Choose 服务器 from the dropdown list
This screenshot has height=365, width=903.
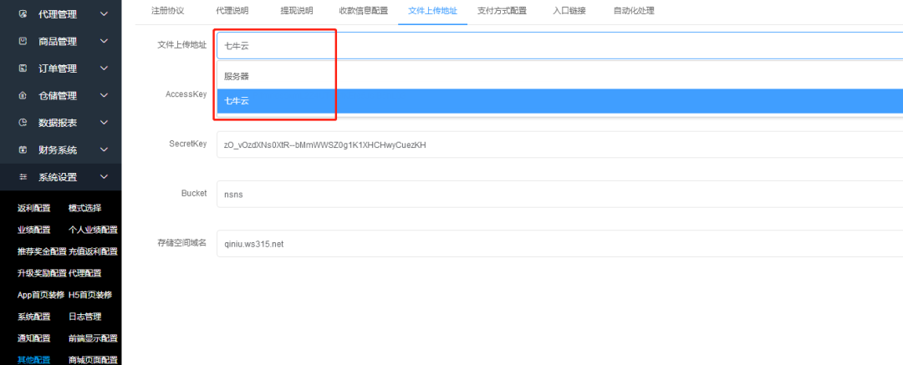(x=559, y=76)
